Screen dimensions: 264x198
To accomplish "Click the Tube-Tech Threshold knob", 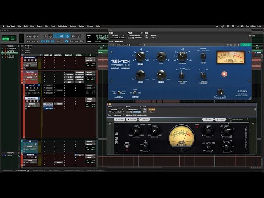I will (182, 56).
